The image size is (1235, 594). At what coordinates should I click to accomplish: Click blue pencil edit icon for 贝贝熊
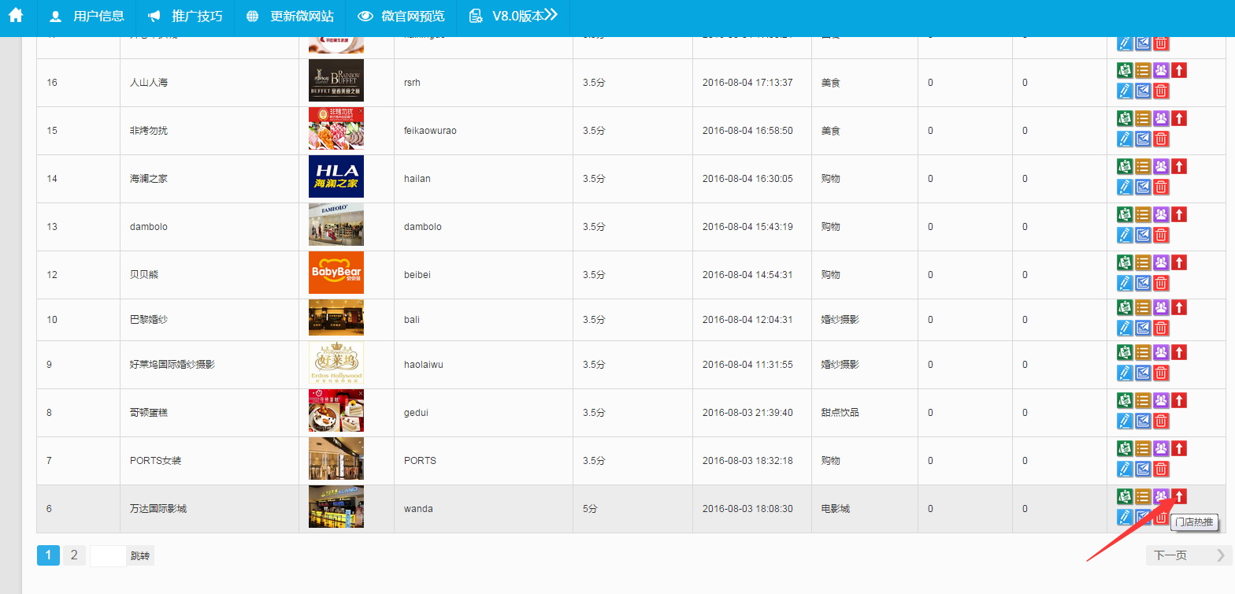[1125, 283]
